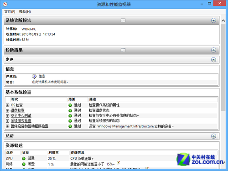Click the green status icon for 安全中心测试
This screenshot has width=228, height=171.
(70, 116)
